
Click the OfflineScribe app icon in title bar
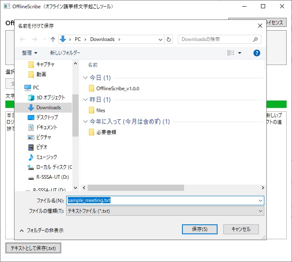[7, 7]
